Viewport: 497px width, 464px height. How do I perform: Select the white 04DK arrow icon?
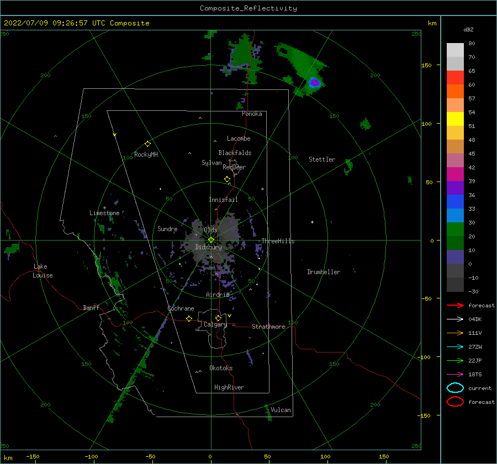coord(455,319)
